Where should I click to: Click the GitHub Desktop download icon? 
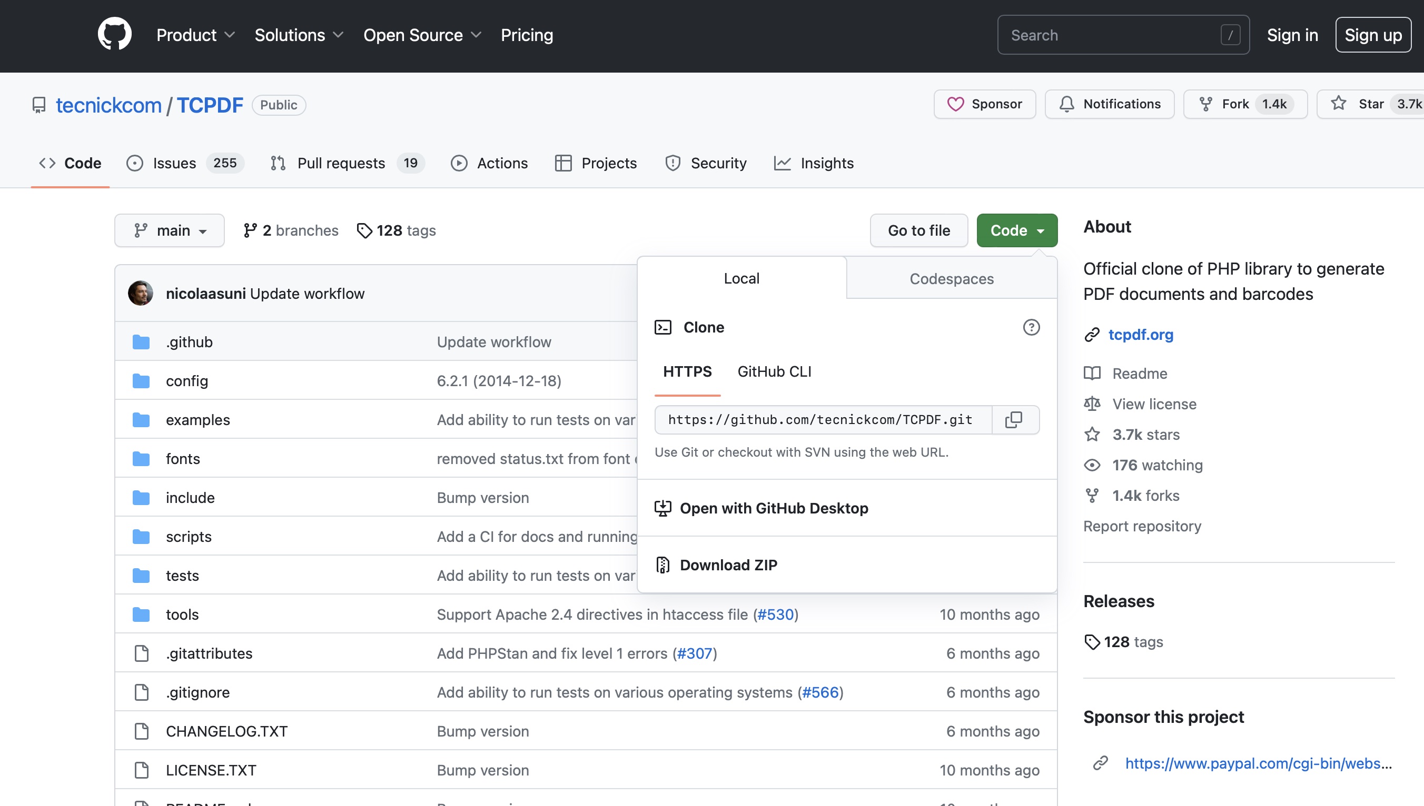pos(663,508)
